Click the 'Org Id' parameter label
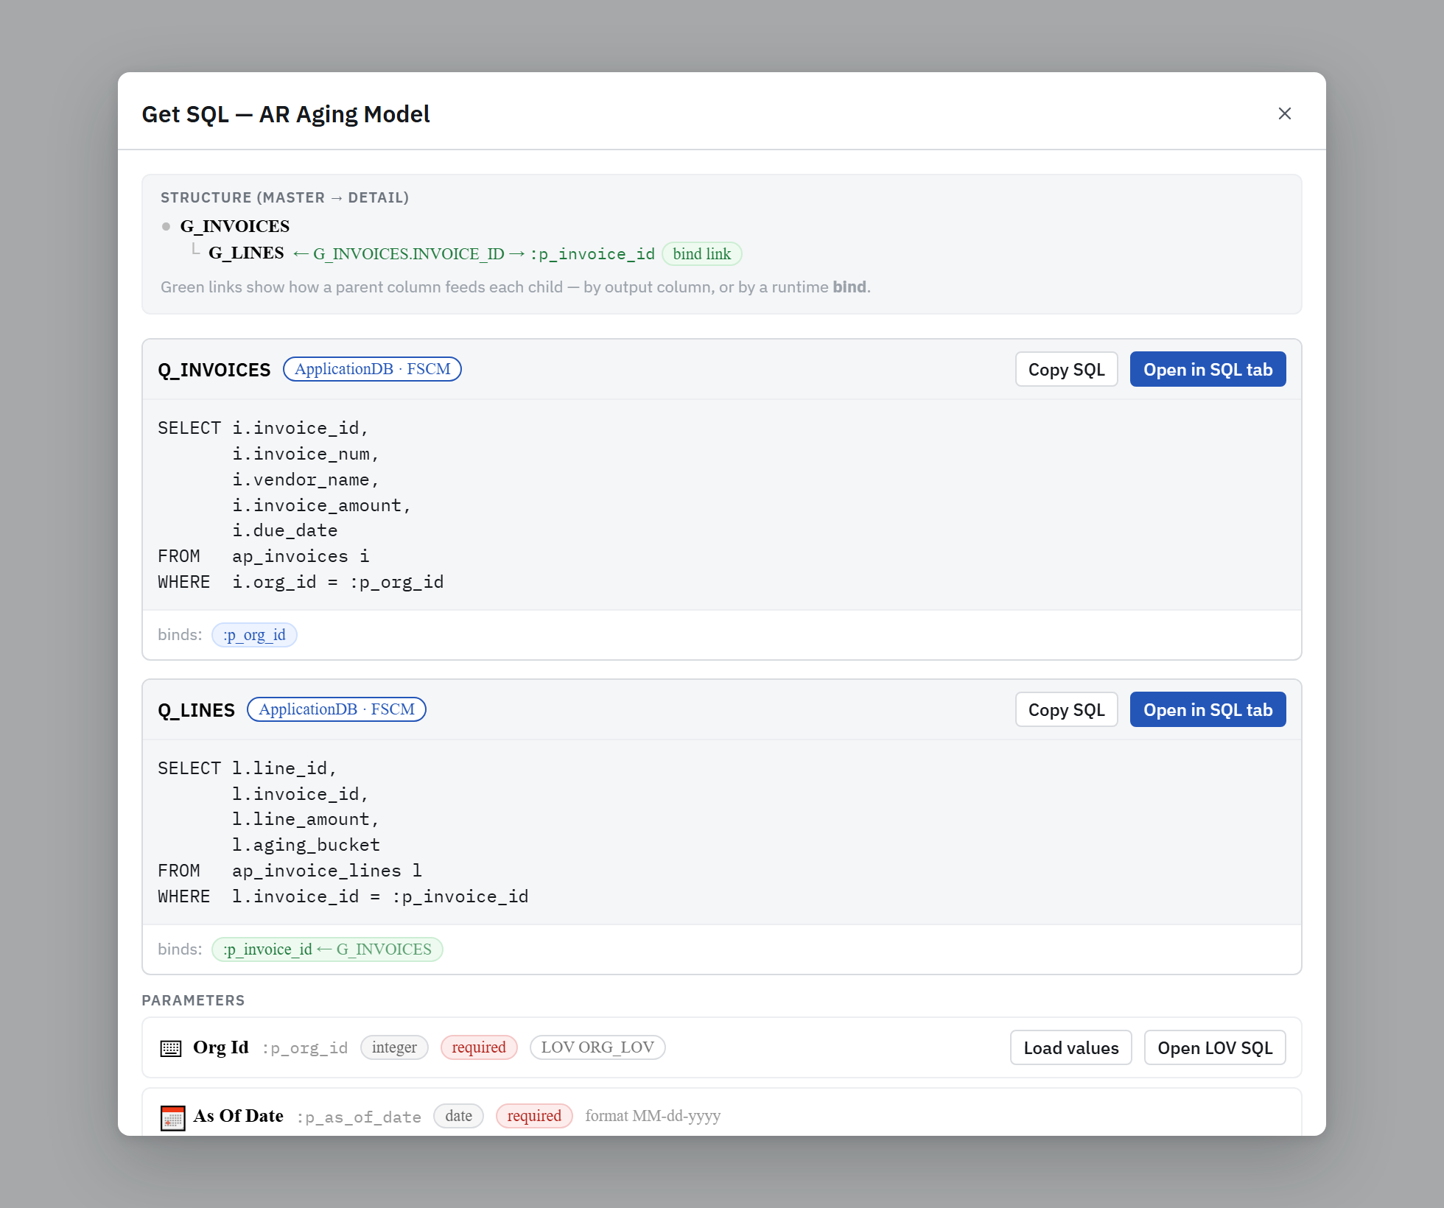Image resolution: width=1444 pixels, height=1208 pixels. coord(220,1047)
